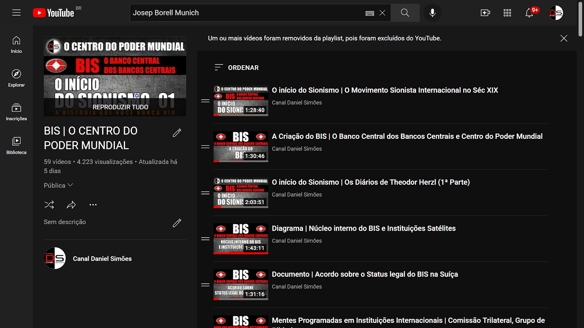Grab the reorder handle for Documento video
The image size is (584, 328).
click(x=205, y=285)
